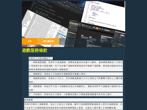Open the 隱私權政策 privacy policy page
Viewport: 147px width, 110px height.
pos(48,41)
